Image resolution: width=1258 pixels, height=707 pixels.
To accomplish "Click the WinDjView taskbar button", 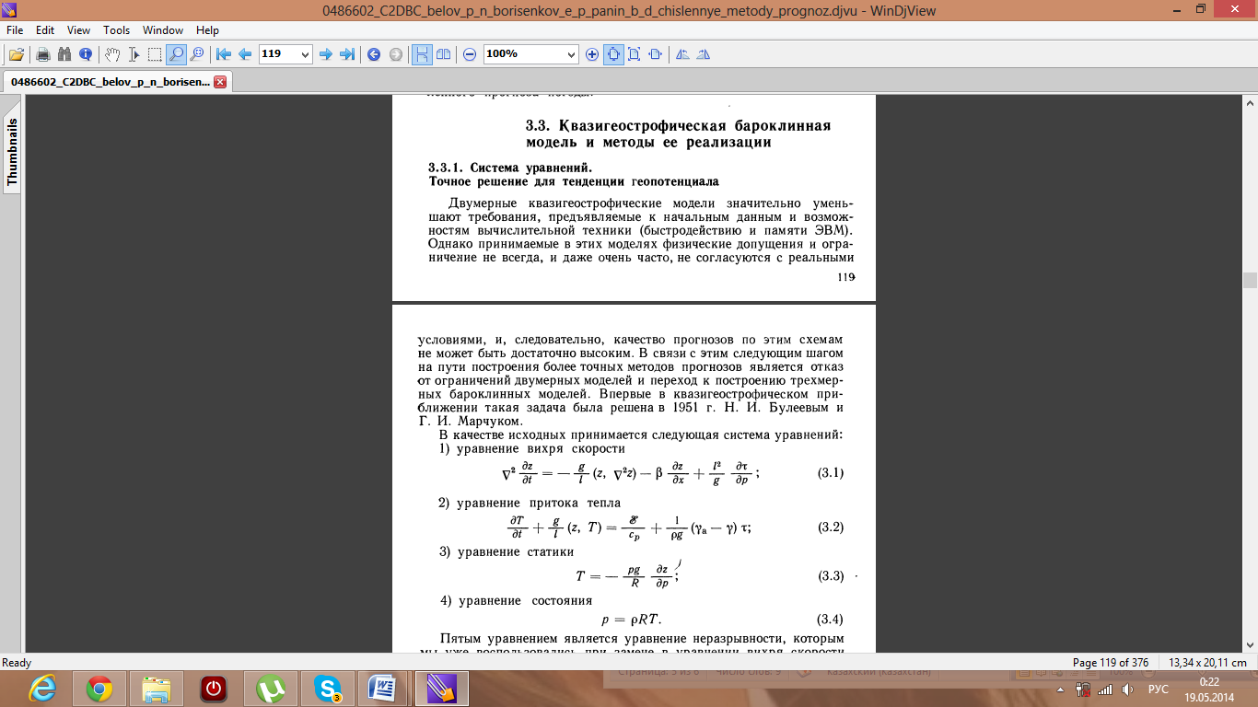I will pyautogui.click(x=441, y=689).
